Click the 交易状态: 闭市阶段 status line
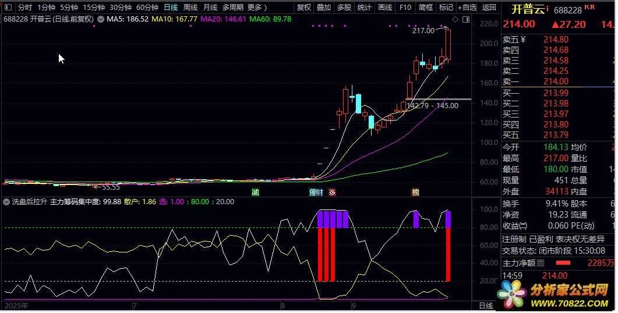618x313 pixels. (554, 251)
